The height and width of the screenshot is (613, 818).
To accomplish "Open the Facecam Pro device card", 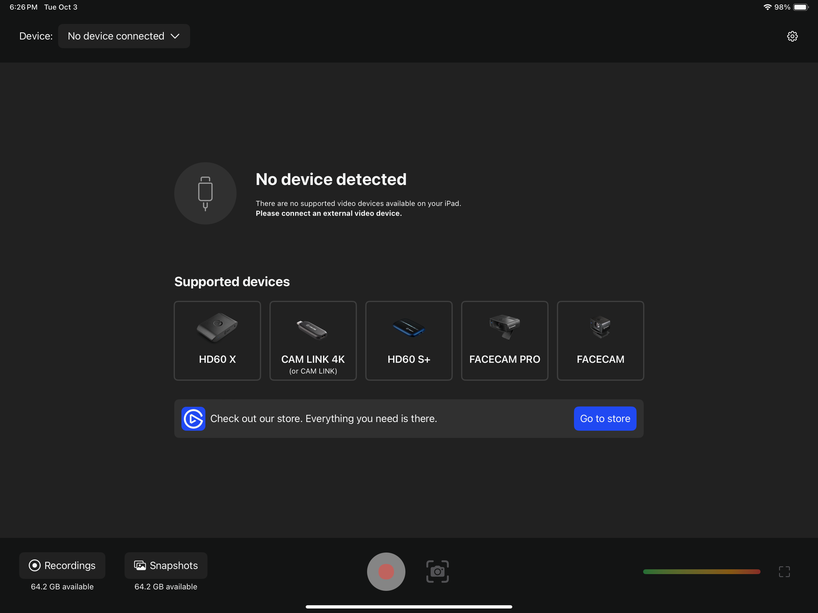I will tap(505, 341).
